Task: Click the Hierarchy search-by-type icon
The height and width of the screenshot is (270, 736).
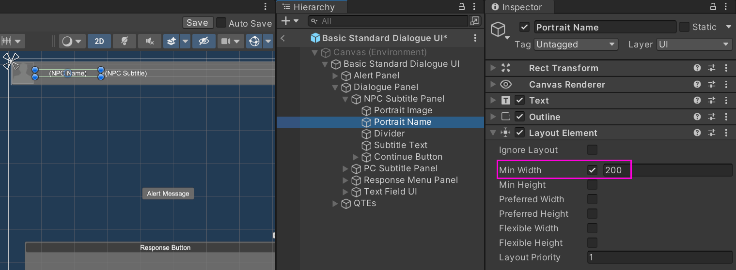Action: point(475,21)
